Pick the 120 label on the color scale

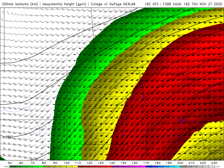89,163
